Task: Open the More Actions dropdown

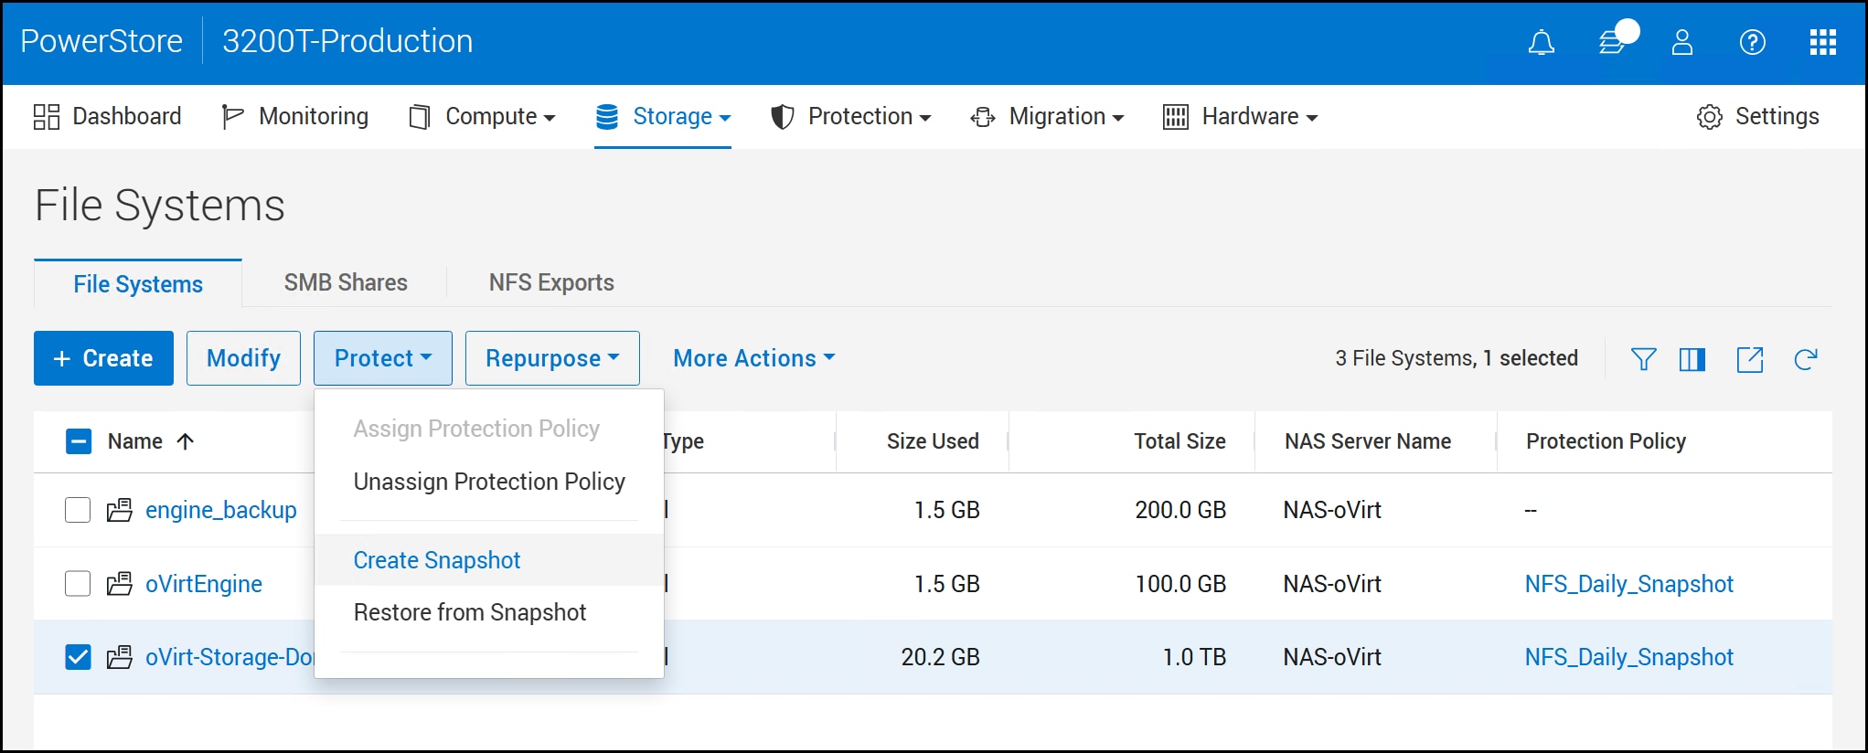Action: [754, 358]
